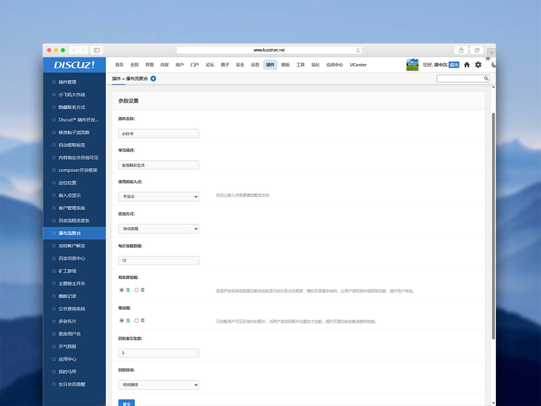The width and height of the screenshot is (541, 406).
Task: Click the 退出 logout link
Action: point(454,65)
